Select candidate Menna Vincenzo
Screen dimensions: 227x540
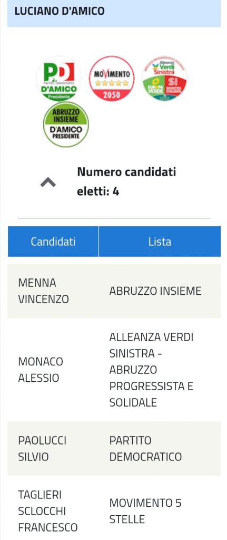pos(43,291)
